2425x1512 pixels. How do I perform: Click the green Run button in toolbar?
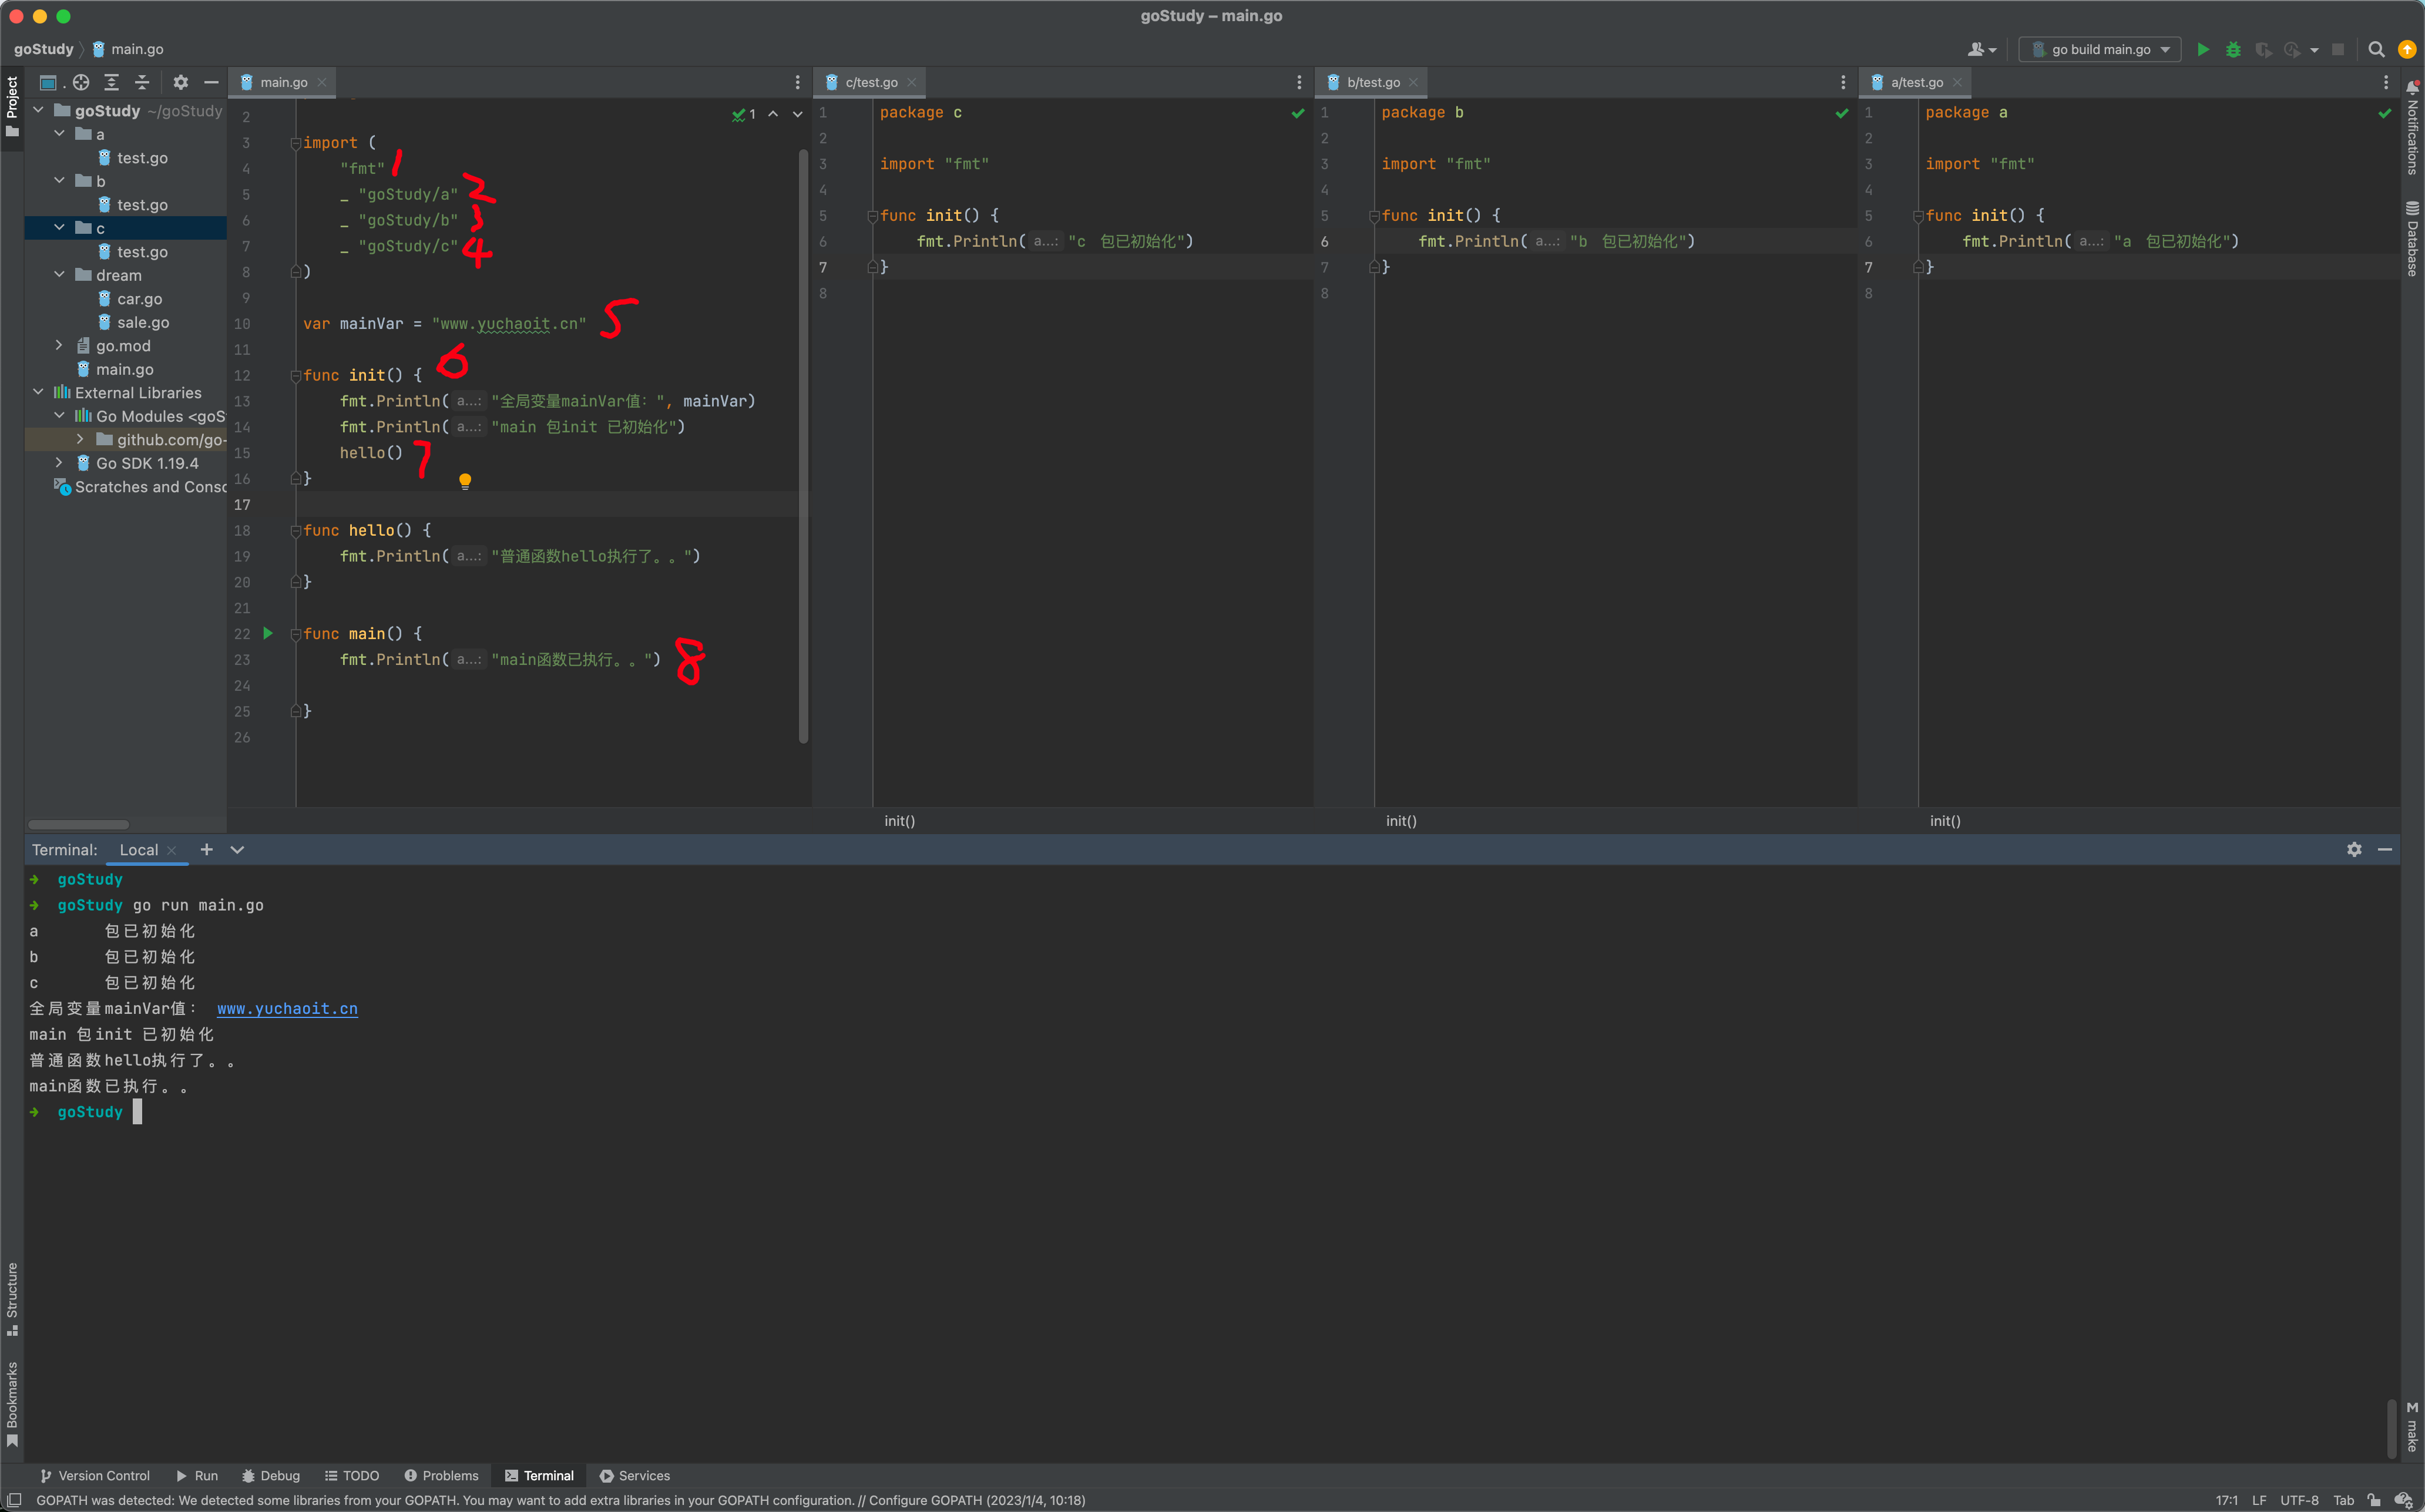tap(2202, 49)
